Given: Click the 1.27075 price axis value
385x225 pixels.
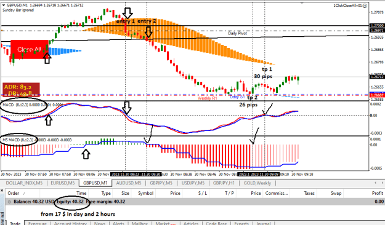Looking at the screenshot, I should point(377,12).
